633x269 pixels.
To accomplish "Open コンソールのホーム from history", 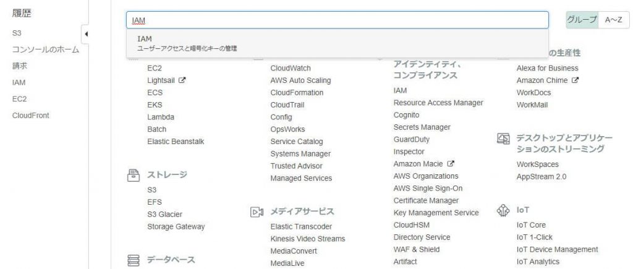I will pyautogui.click(x=46, y=49).
